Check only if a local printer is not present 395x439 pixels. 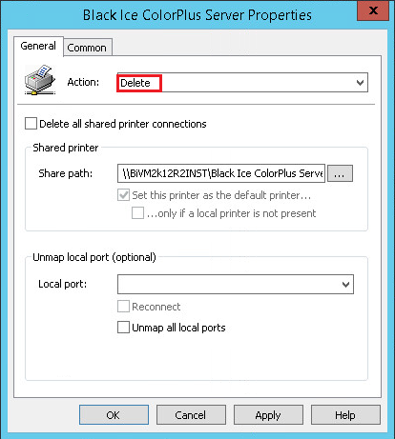click(x=137, y=213)
